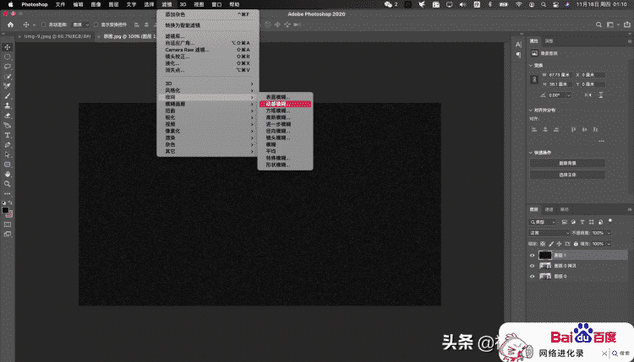Go to the Home screen icon
Image resolution: width=634 pixels, height=362 pixels.
pos(10,24)
